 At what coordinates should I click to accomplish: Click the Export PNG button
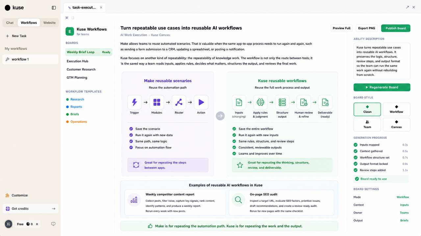[367, 28]
